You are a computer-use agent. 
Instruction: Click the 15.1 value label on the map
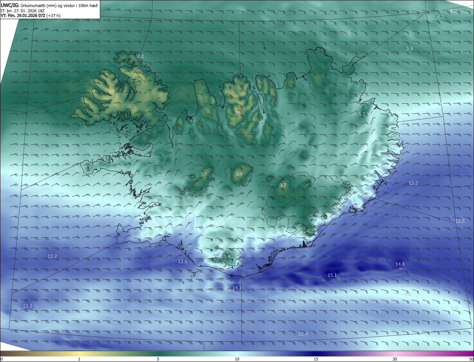(332, 275)
